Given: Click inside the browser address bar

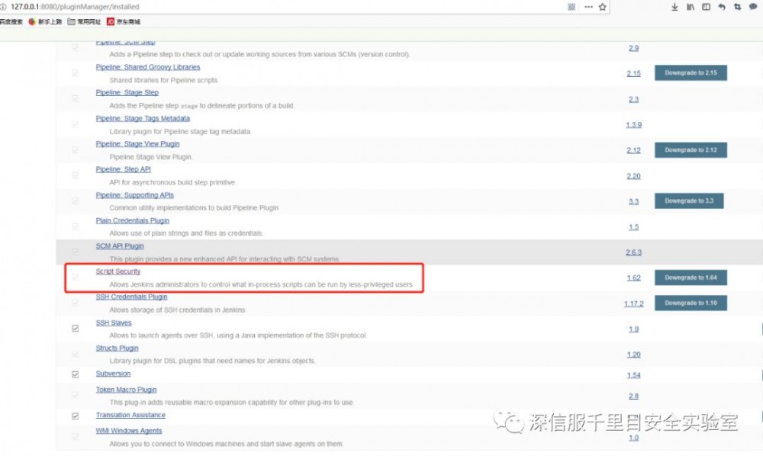Looking at the screenshot, I should [x=229, y=5].
